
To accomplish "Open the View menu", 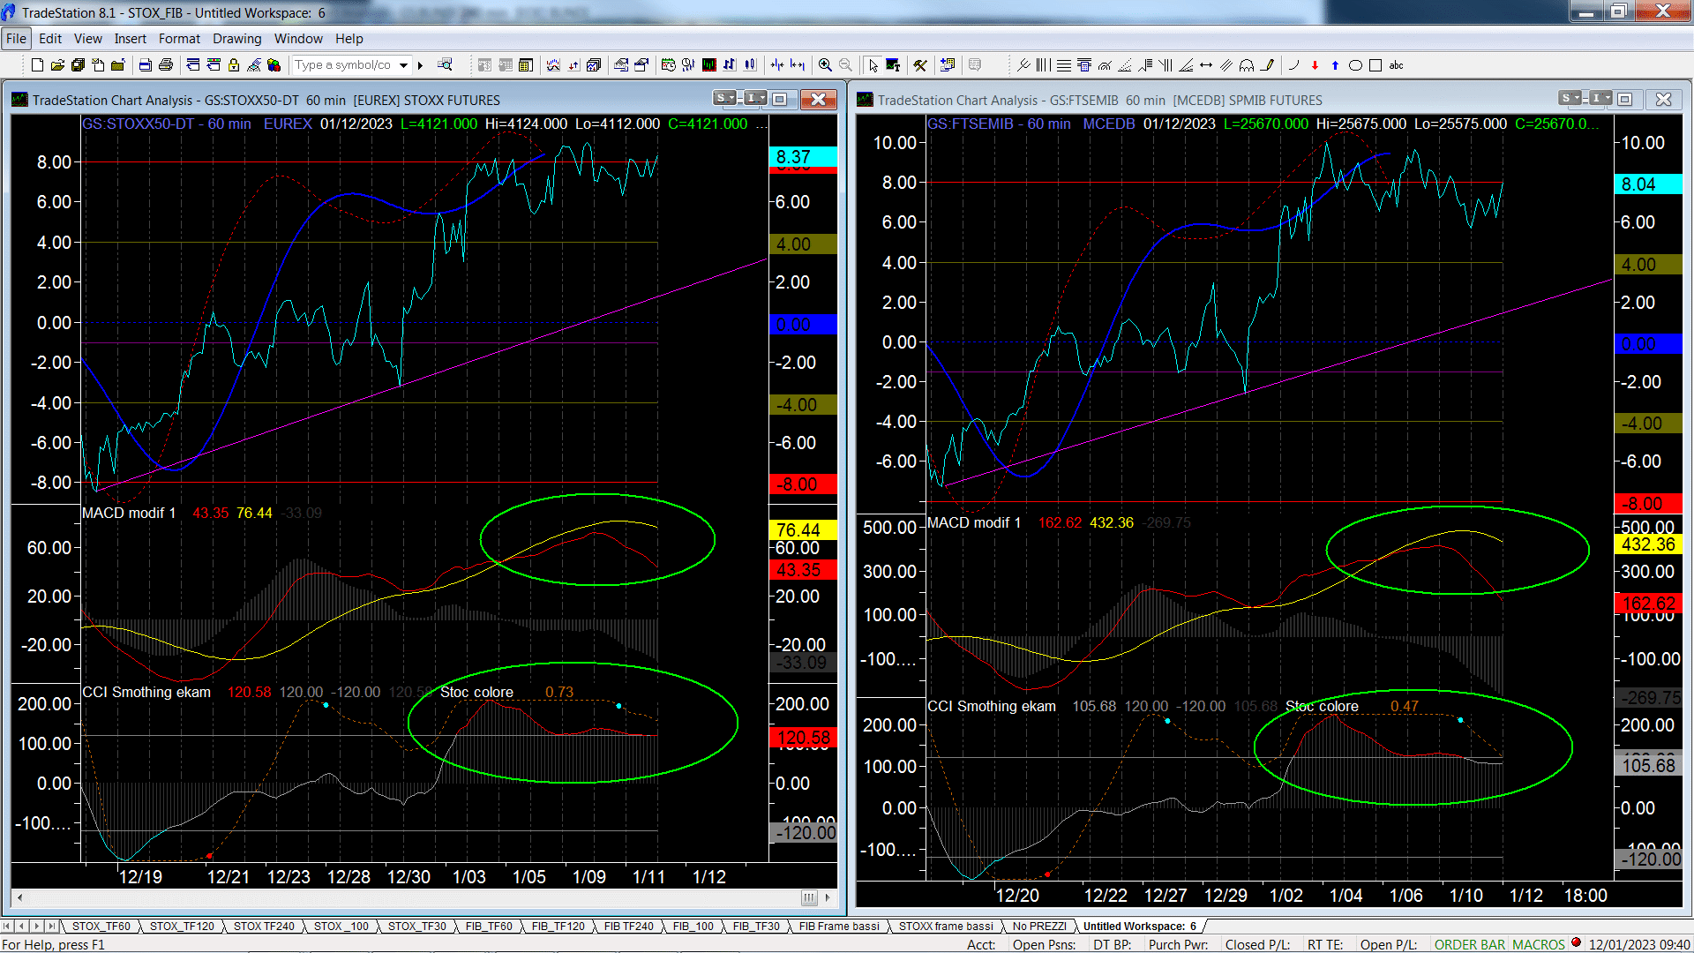I will tap(87, 39).
